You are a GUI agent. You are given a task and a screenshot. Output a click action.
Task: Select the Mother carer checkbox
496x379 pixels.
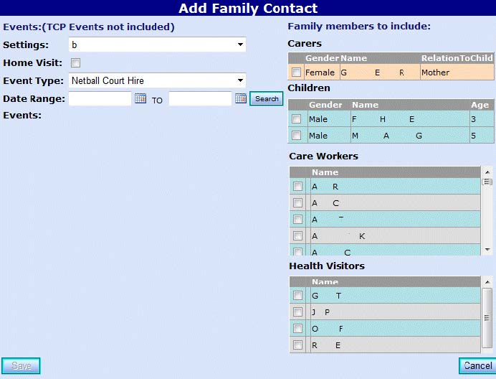click(296, 72)
